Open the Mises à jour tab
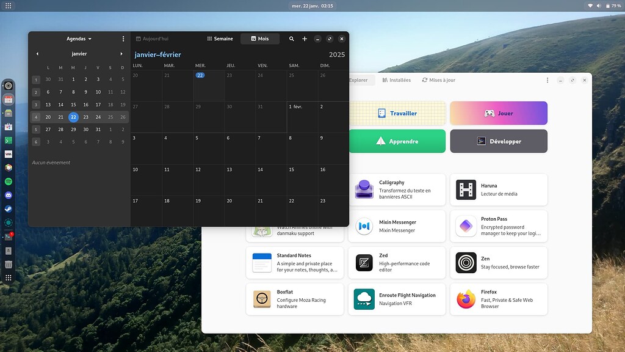625x352 pixels. pos(438,80)
